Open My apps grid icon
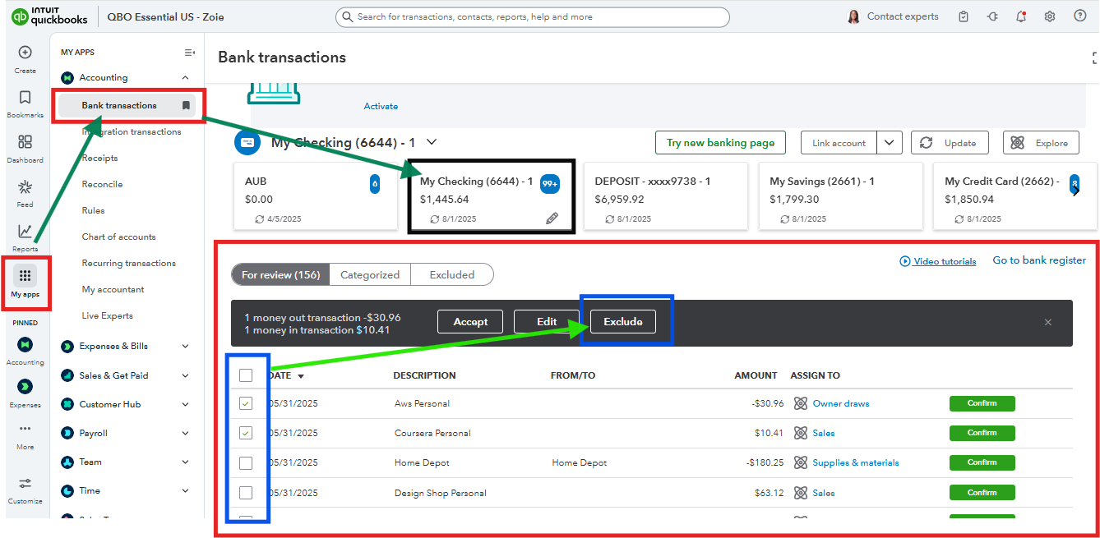The width and height of the screenshot is (1100, 538). (25, 276)
